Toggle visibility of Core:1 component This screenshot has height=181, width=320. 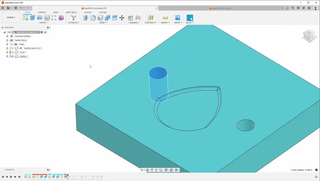coord(12,52)
